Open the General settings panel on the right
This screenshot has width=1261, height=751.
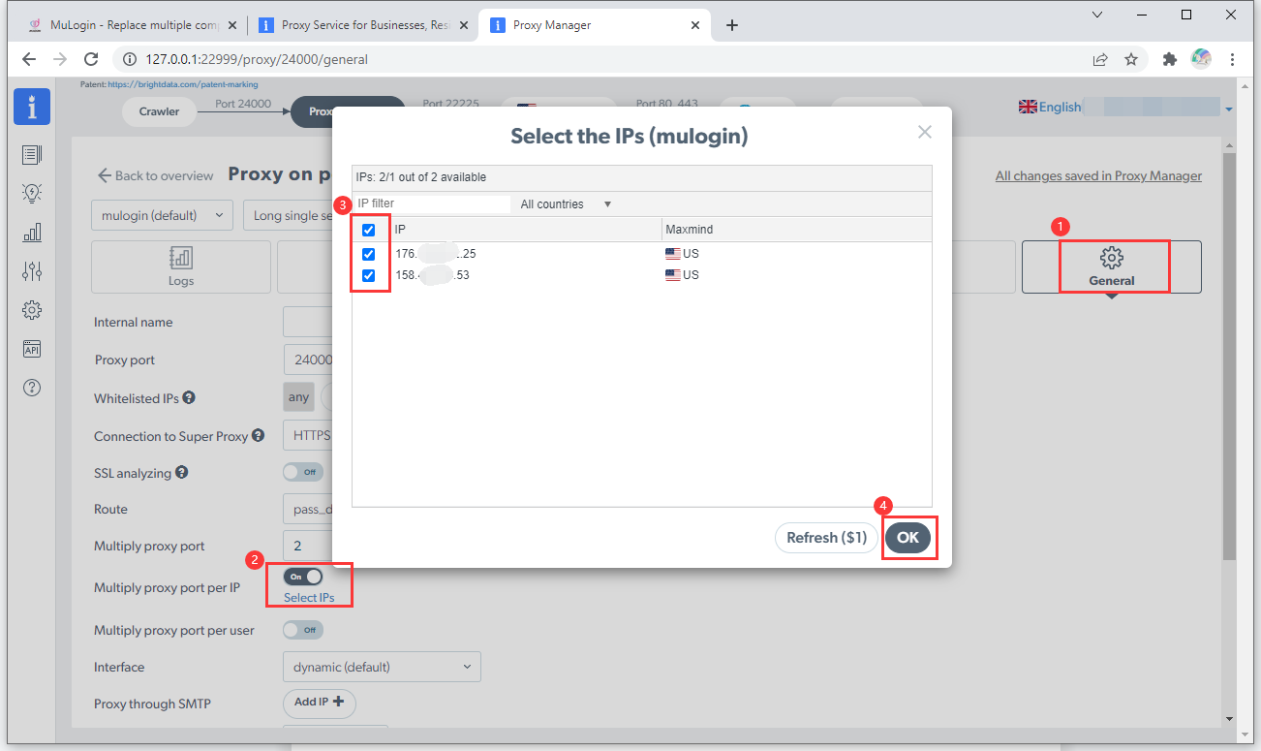pyautogui.click(x=1111, y=266)
